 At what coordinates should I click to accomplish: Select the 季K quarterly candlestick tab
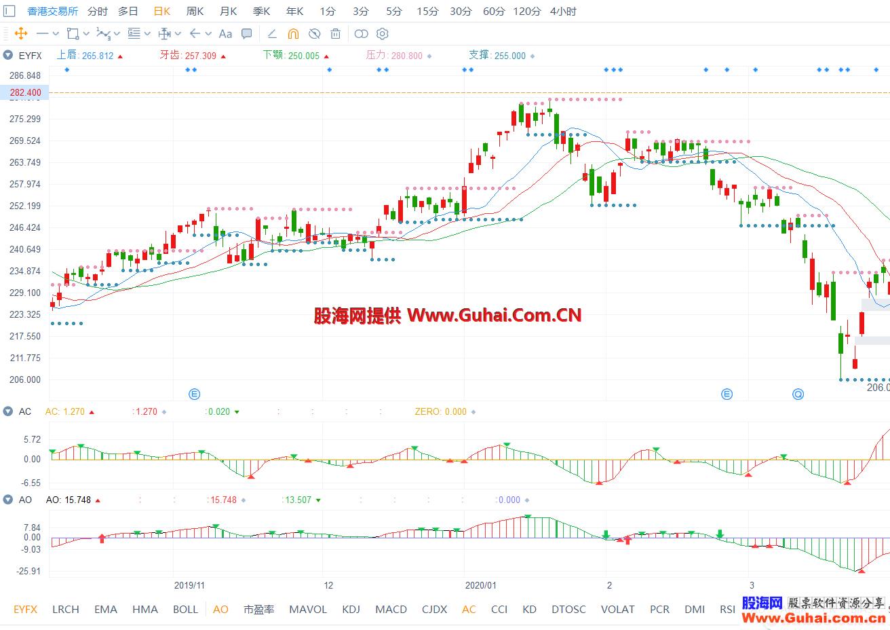click(262, 11)
